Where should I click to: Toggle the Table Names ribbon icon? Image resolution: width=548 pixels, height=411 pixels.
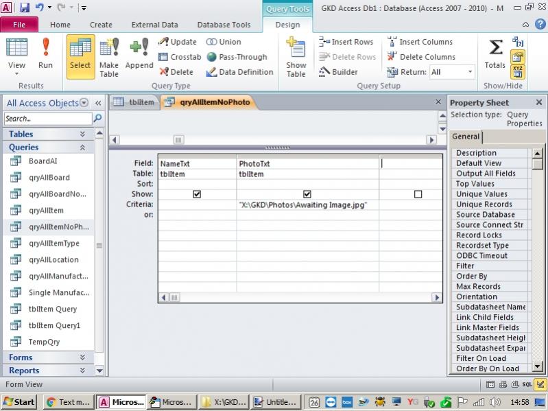coord(518,71)
